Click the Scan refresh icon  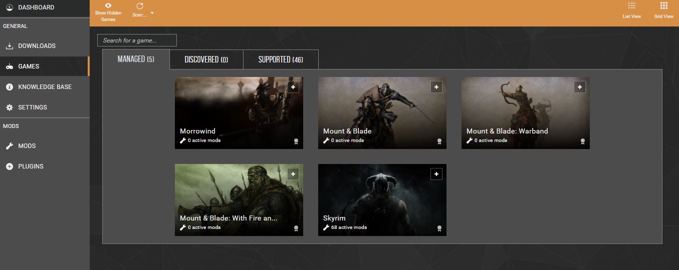coord(139,6)
